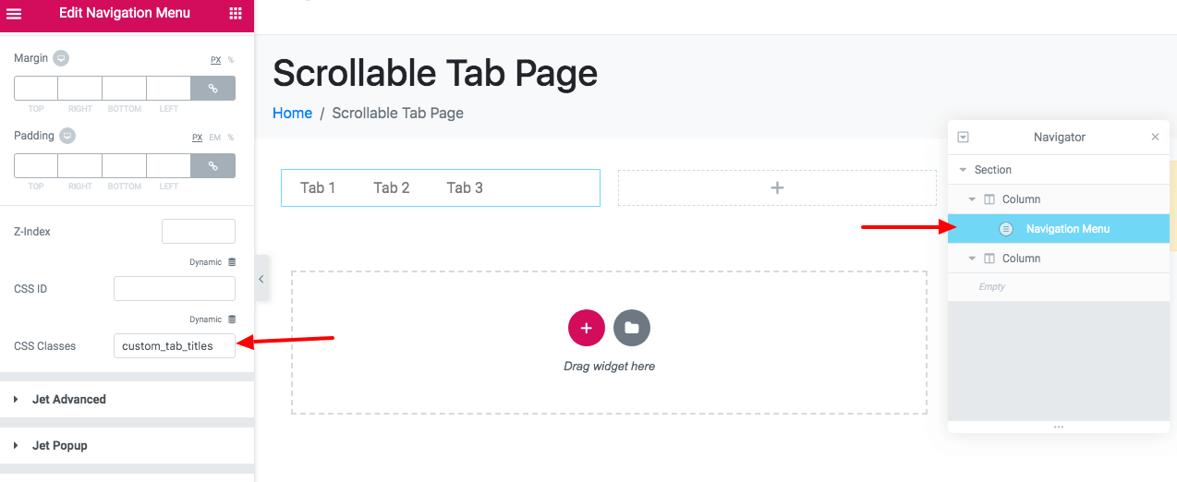Click the Navigator dock panel icon

[x=964, y=137]
